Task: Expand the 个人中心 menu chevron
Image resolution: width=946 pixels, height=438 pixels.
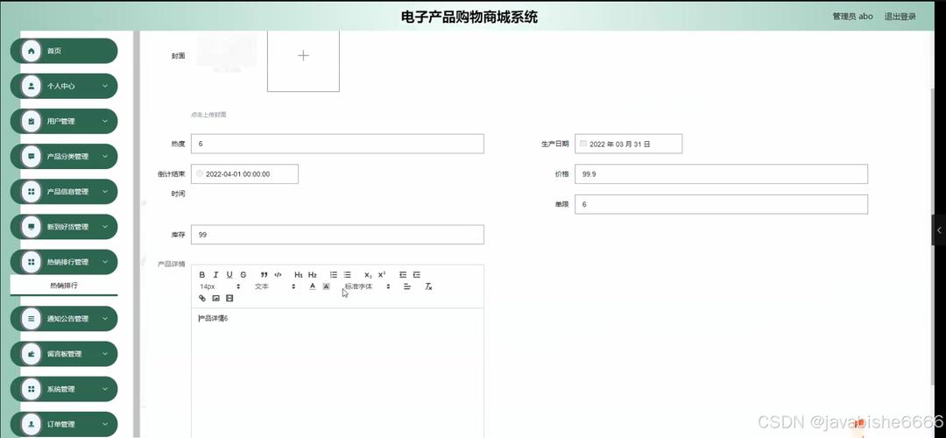Action: (105, 86)
